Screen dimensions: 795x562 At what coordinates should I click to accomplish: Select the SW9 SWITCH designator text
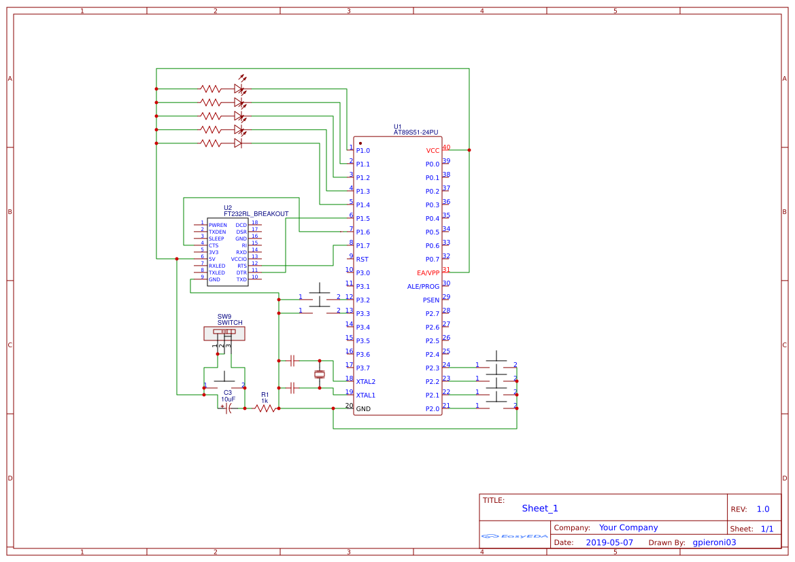(230, 319)
